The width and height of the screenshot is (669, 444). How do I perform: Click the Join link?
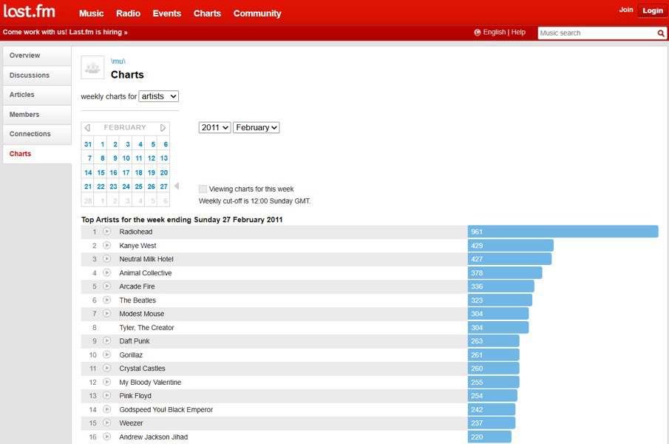(626, 10)
